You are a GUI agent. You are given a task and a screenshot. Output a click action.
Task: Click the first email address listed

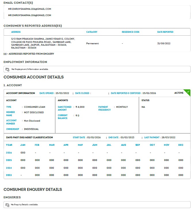(30, 9)
